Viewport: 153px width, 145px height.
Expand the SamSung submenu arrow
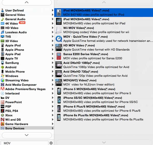coord(53,63)
